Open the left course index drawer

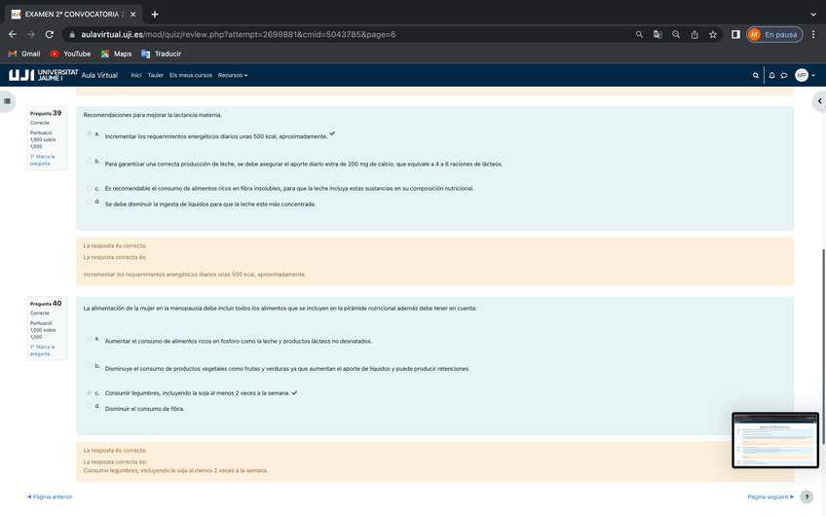(8, 100)
